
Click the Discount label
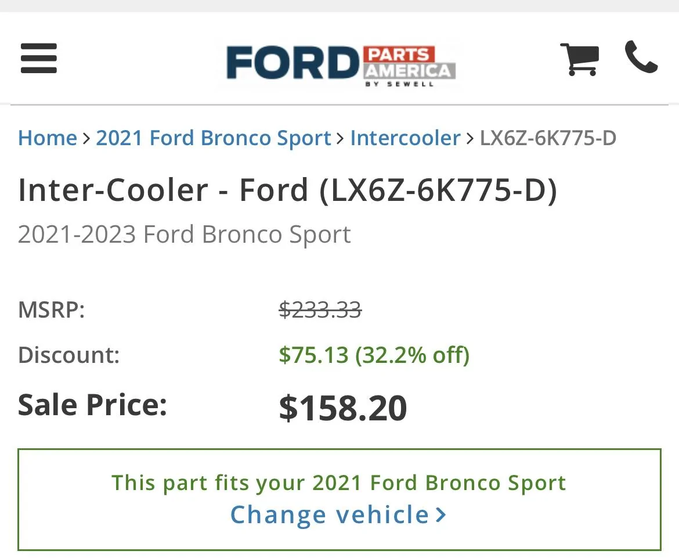[69, 355]
